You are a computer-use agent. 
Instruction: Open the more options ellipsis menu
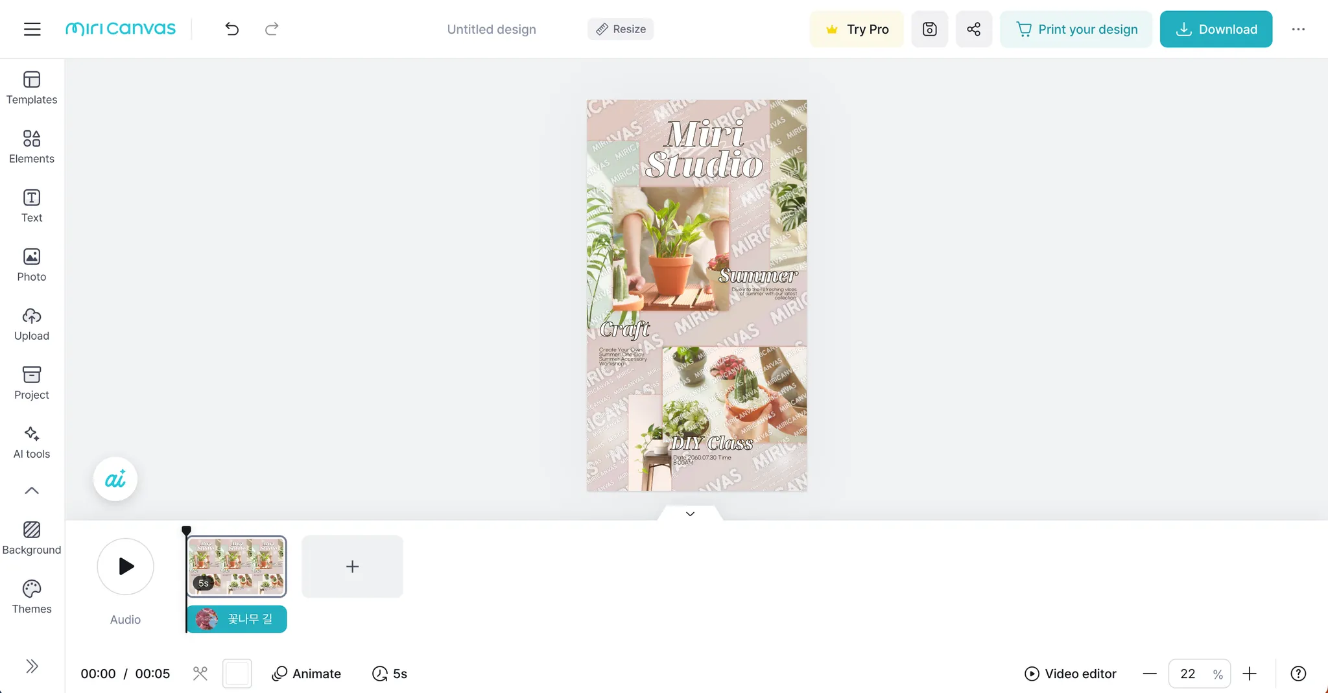[1298, 29]
